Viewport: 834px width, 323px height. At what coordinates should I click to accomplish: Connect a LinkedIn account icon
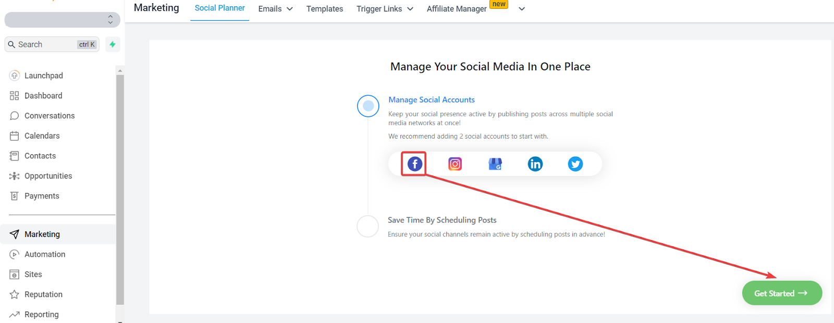pyautogui.click(x=535, y=164)
